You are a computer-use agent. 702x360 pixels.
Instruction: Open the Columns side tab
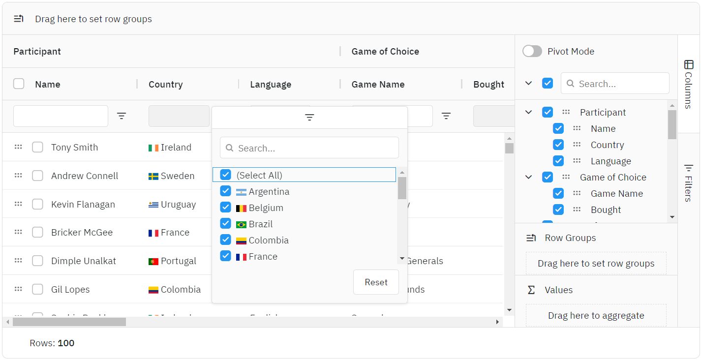(689, 84)
